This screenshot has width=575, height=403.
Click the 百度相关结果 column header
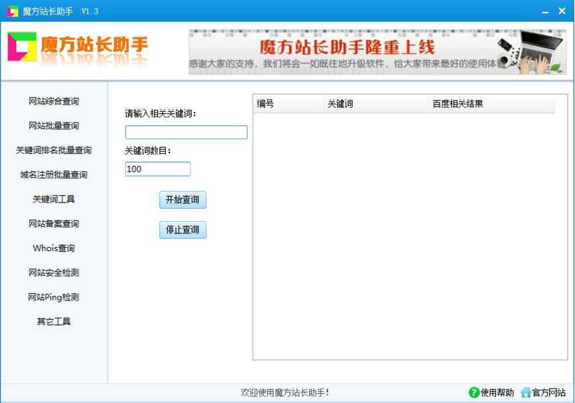click(492, 104)
